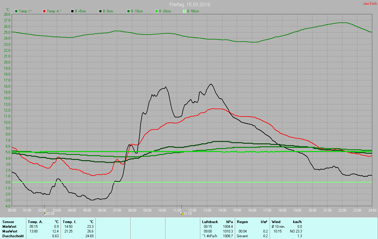
Task: Click the Temp. I. dark green legend square
Action: pyautogui.click(x=16, y=11)
